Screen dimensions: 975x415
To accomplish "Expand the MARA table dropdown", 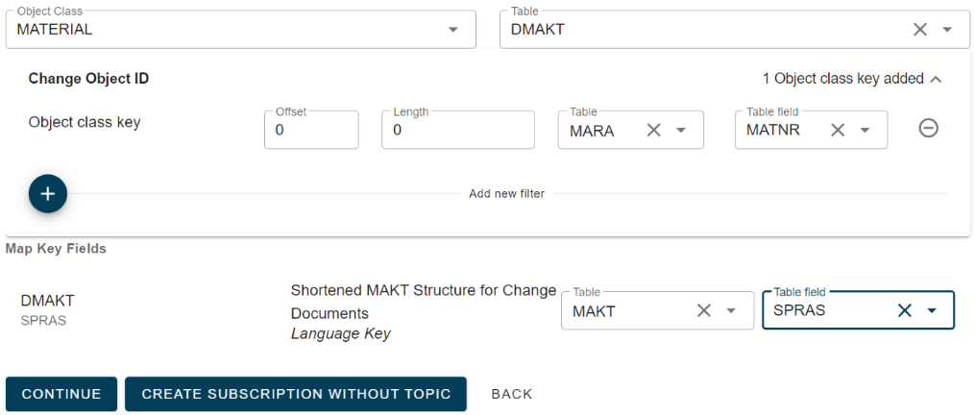I will pyautogui.click(x=681, y=130).
